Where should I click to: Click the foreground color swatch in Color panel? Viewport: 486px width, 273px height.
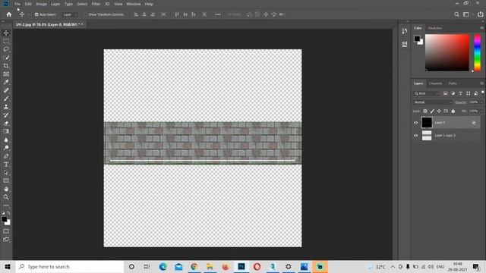coord(417,39)
